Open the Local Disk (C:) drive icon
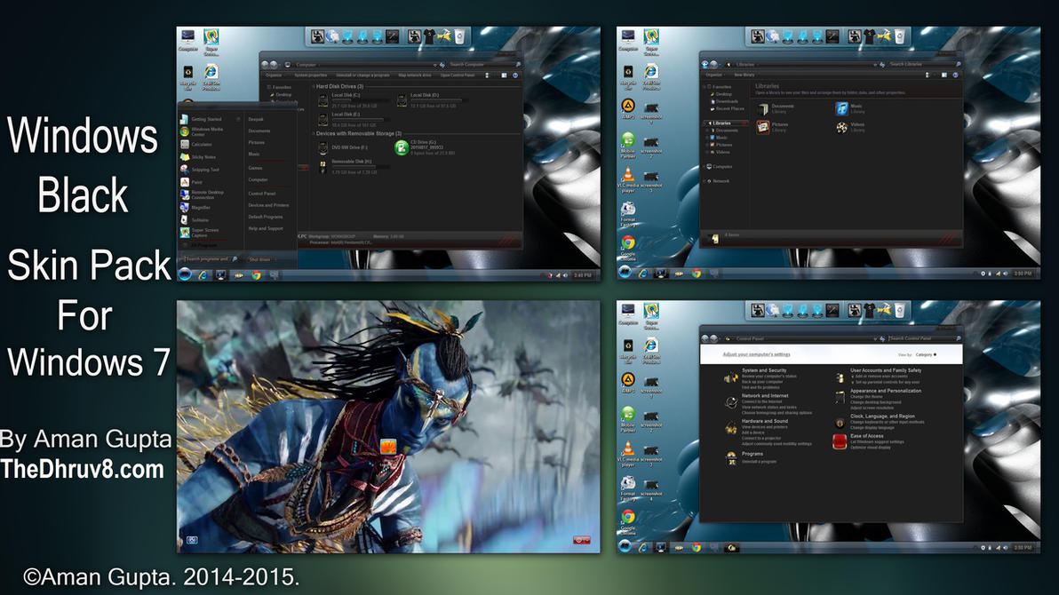Screen dimensions: 1059x595 tap(323, 99)
